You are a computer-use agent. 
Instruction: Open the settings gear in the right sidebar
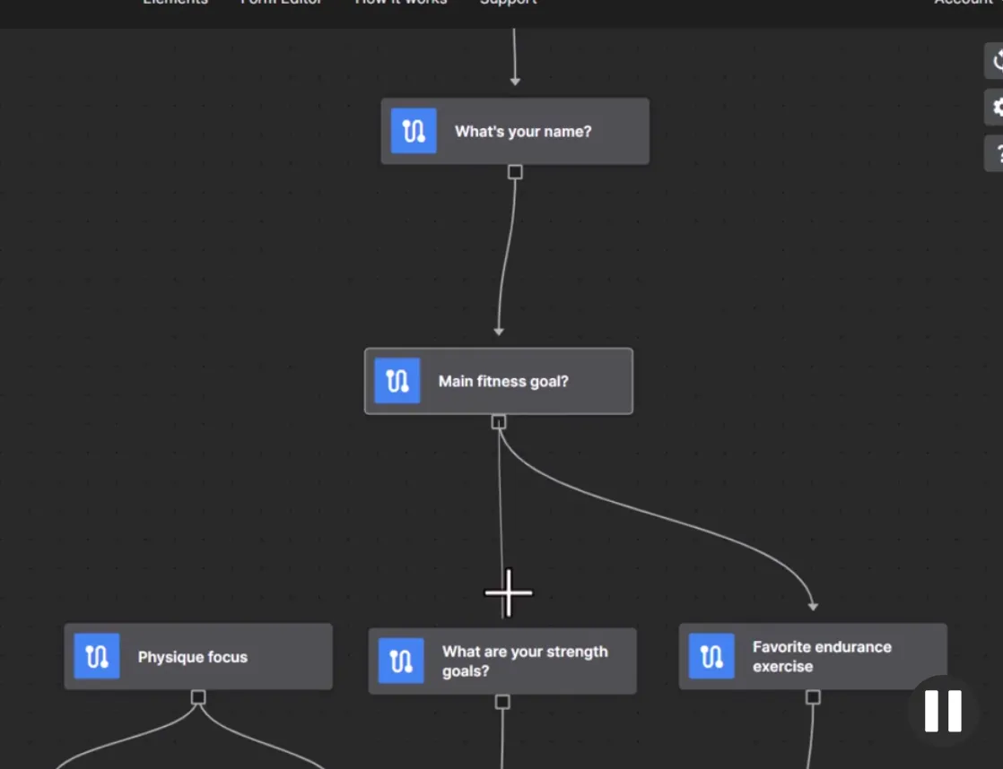click(x=999, y=107)
